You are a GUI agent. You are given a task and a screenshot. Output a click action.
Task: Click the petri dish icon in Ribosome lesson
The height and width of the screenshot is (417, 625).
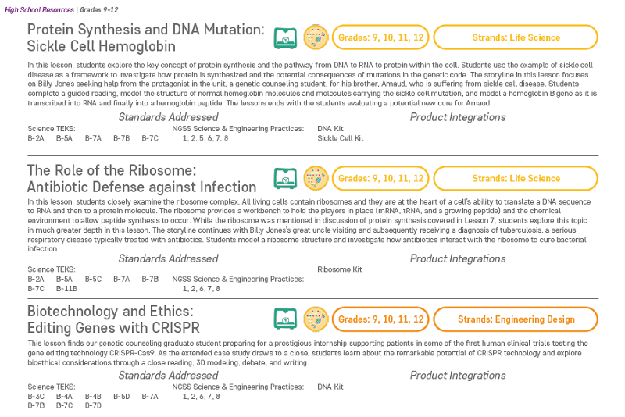(316, 178)
